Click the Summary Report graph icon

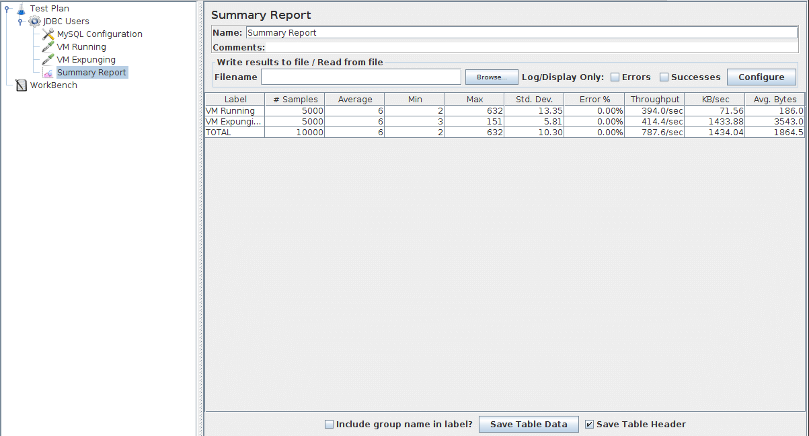click(x=48, y=73)
